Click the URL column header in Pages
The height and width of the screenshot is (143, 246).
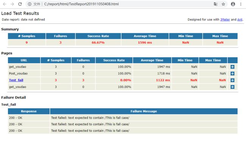pyautogui.click(x=24, y=60)
